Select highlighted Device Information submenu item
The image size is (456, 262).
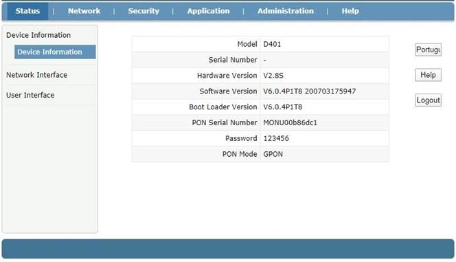(x=55, y=52)
